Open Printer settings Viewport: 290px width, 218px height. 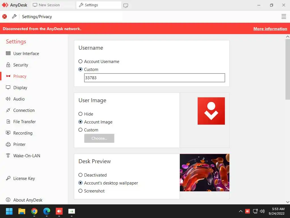tap(20, 144)
